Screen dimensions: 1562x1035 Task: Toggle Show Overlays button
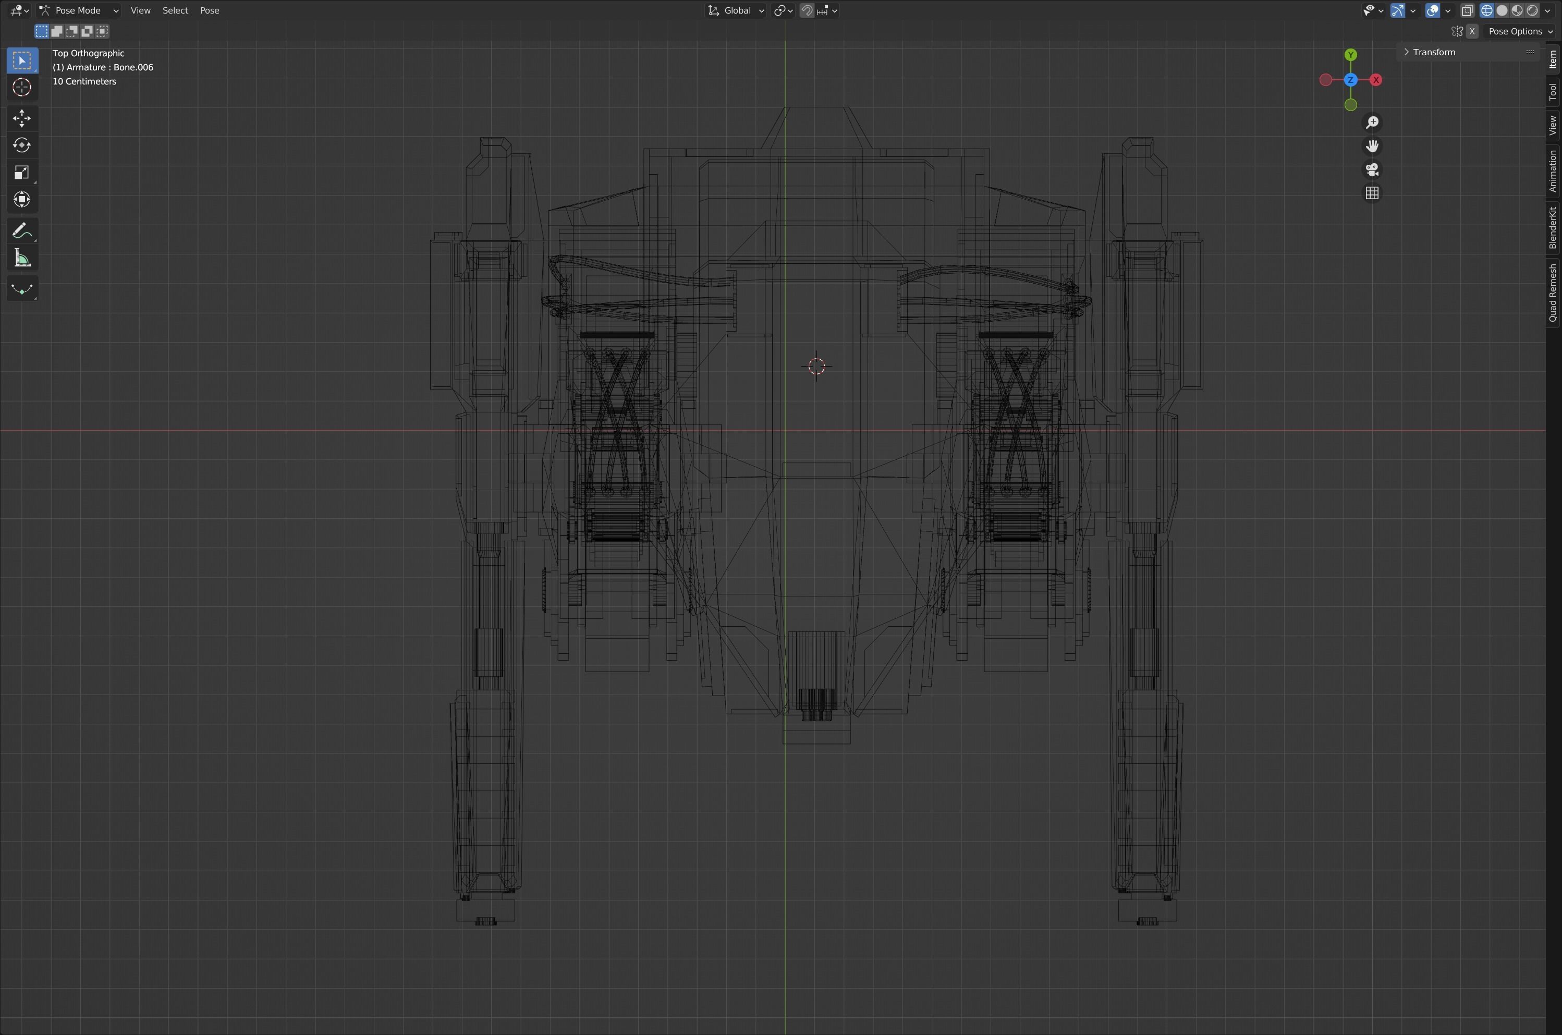(x=1433, y=10)
